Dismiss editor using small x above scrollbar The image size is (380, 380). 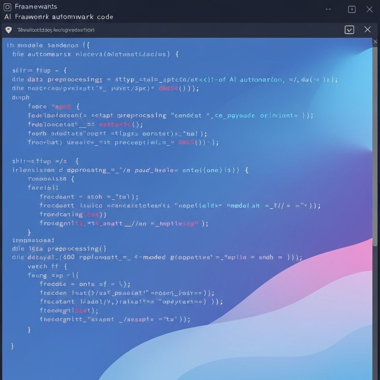pyautogui.click(x=375, y=42)
